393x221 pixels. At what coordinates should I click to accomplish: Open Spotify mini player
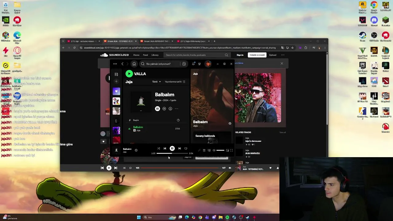coord(228,150)
